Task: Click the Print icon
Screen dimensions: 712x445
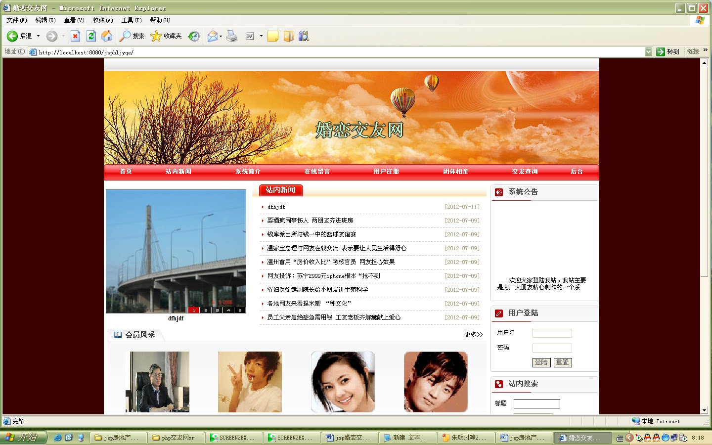Action: tap(232, 36)
